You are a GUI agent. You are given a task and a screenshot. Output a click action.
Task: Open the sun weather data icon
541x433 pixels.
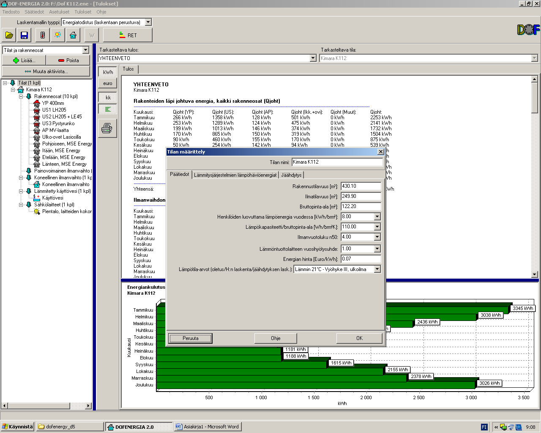57,35
